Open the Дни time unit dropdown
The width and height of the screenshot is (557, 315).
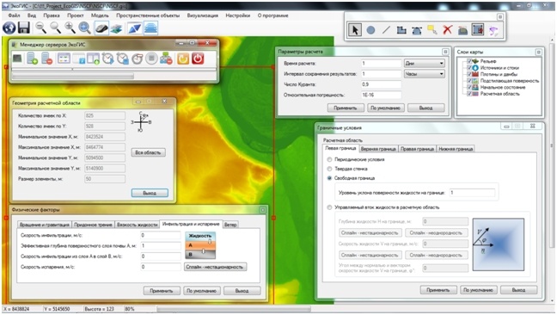pos(424,64)
